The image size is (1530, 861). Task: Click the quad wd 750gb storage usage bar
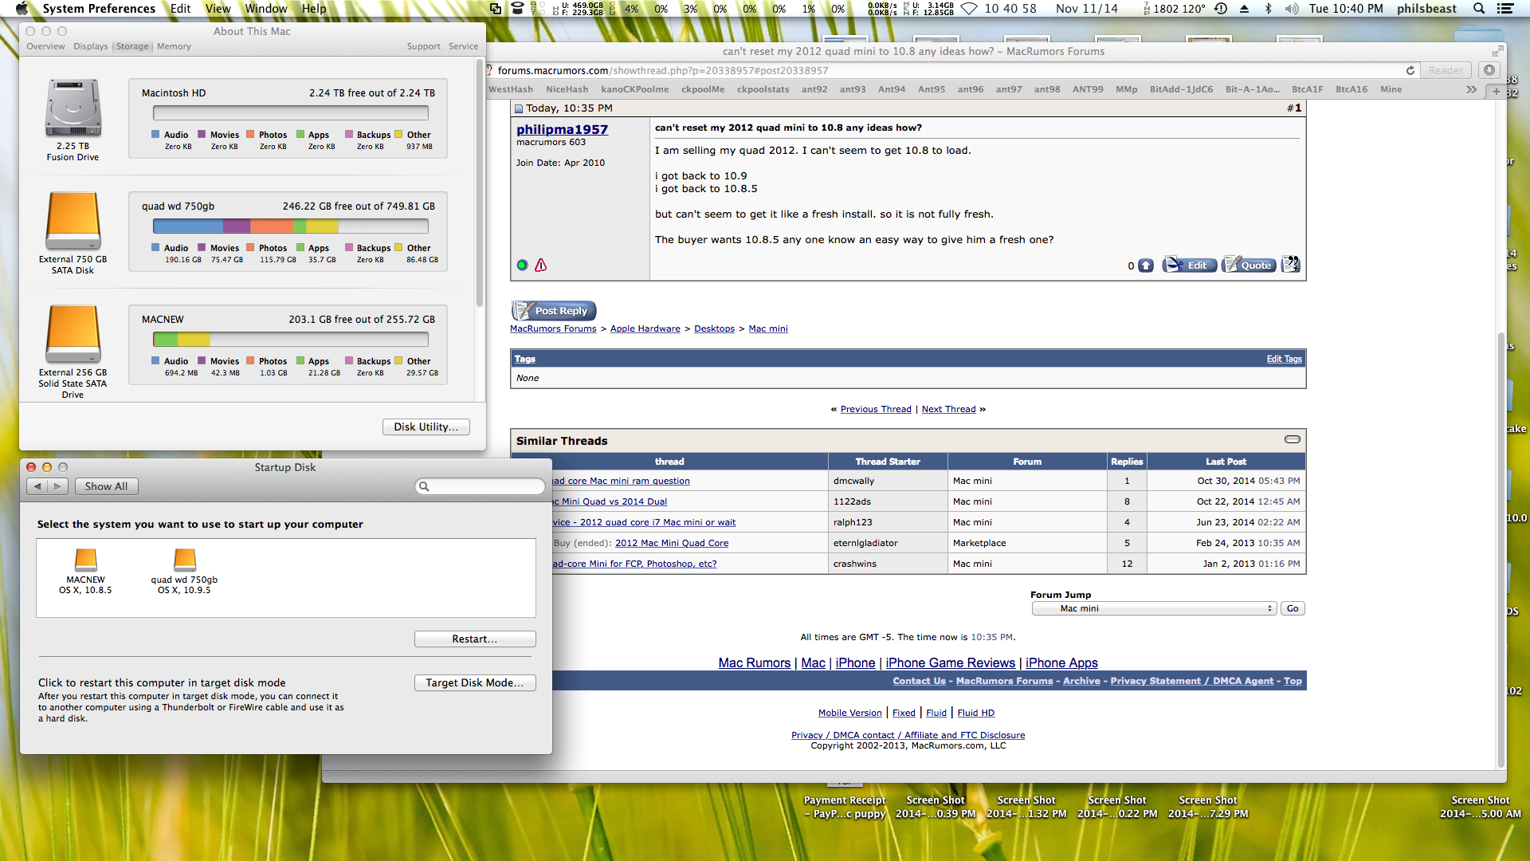[x=290, y=226]
